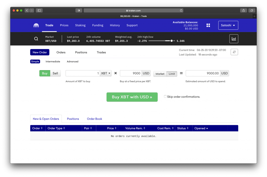
Task: Choose the Intermediate order form
Action: [x=53, y=62]
